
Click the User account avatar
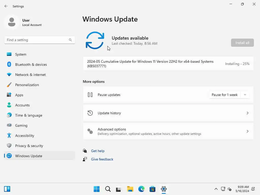coord(12,22)
